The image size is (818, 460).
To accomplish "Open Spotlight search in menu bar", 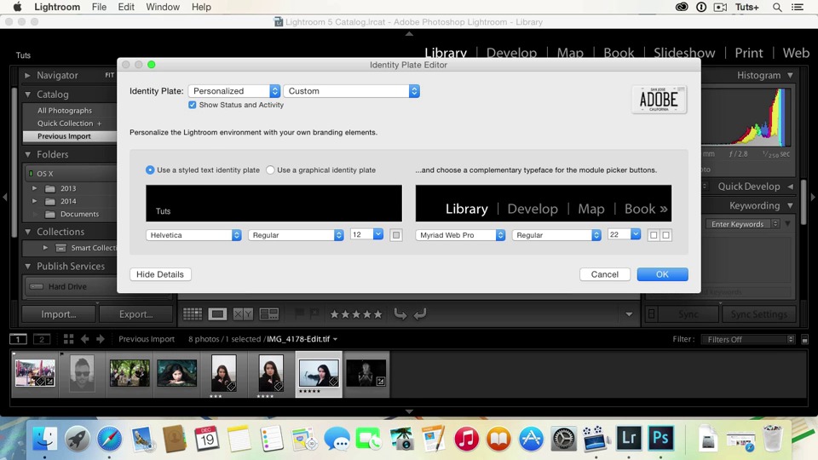I will [x=777, y=8].
